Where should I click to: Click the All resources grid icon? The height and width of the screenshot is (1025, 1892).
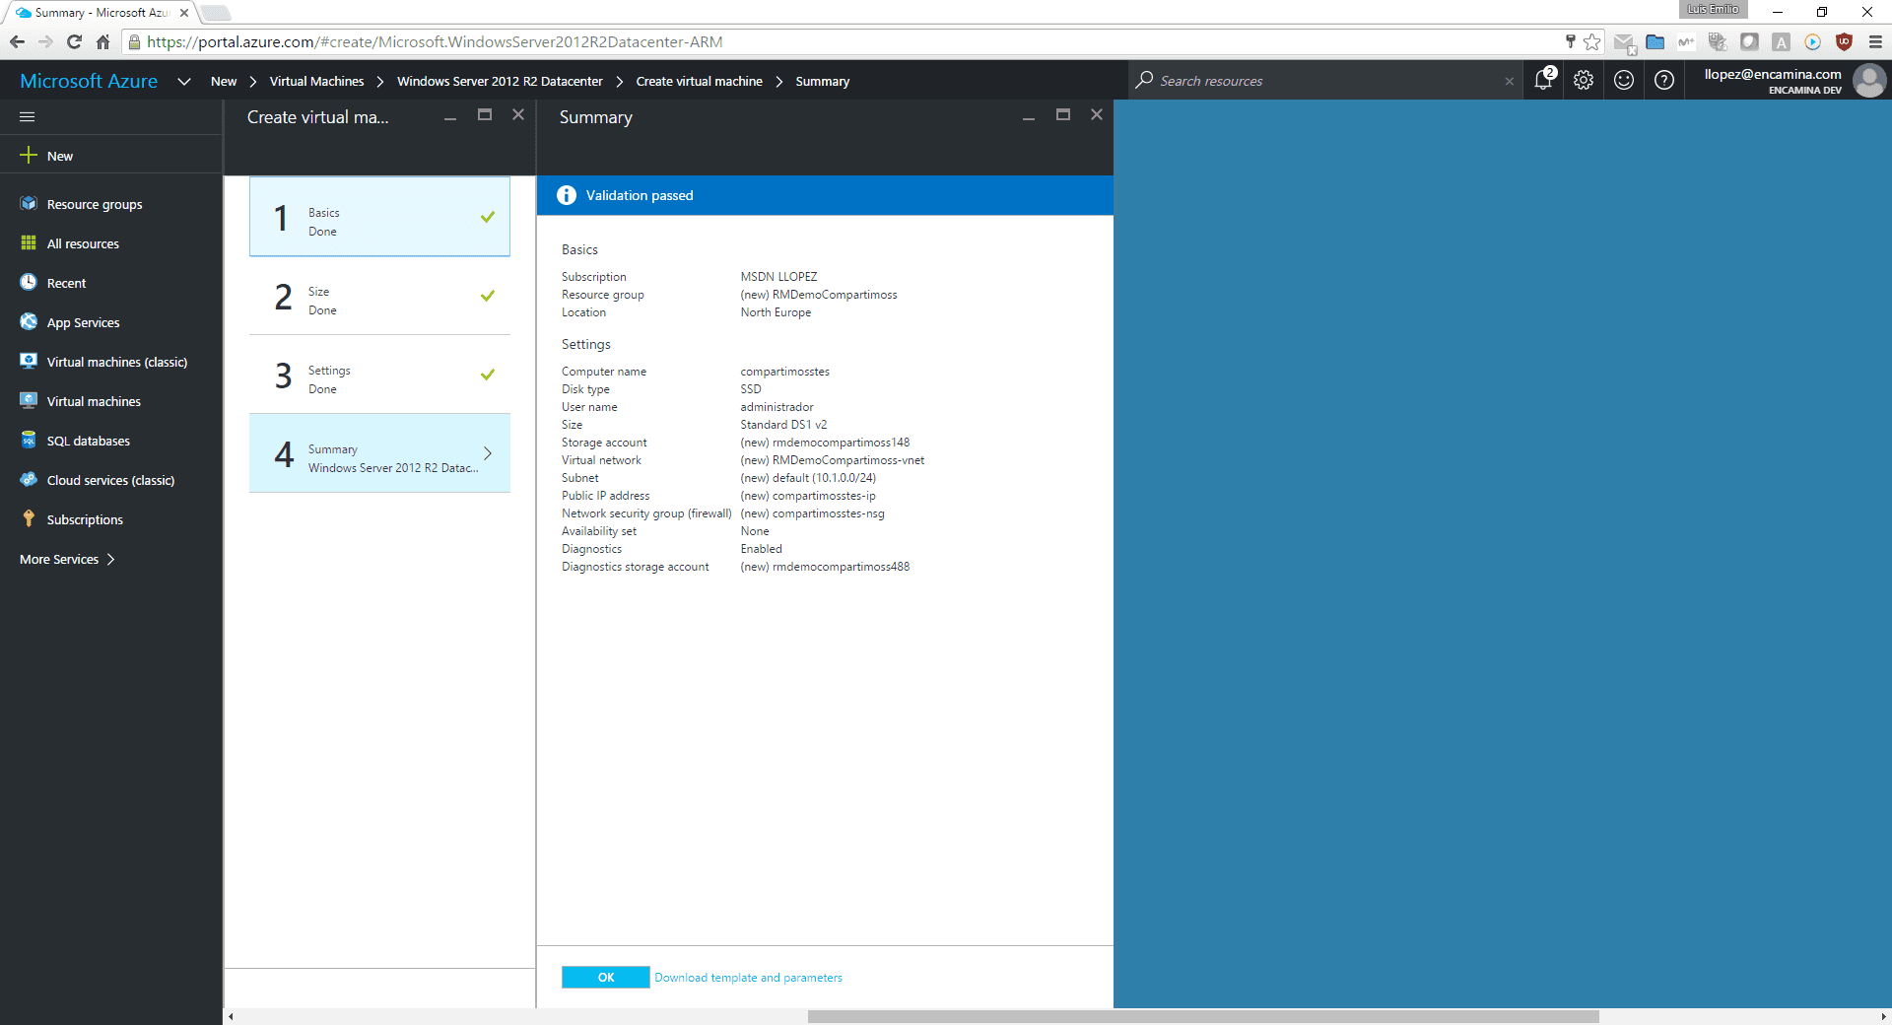(29, 243)
